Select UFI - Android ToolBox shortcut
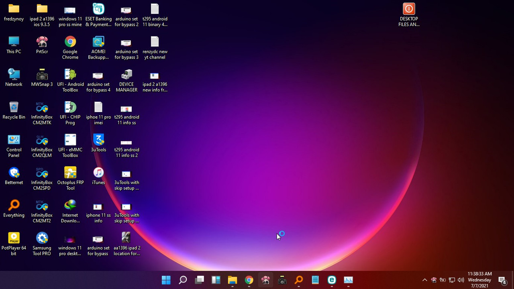The height and width of the screenshot is (289, 514). [70, 81]
